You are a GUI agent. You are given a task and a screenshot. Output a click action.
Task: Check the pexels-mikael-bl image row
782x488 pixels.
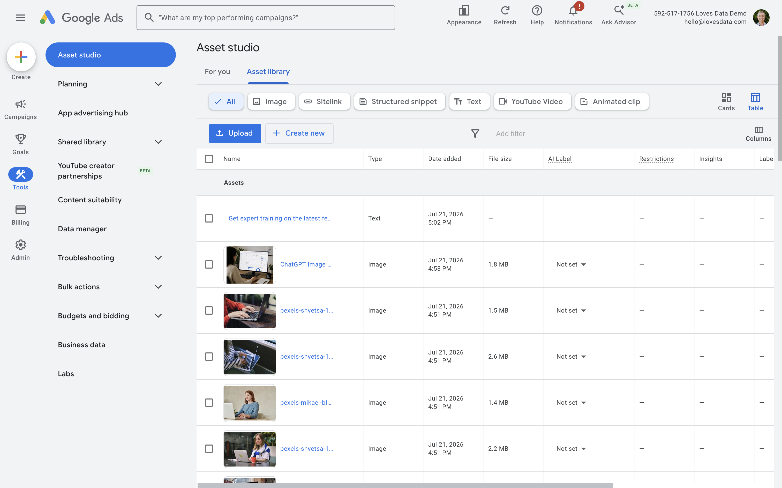click(209, 403)
